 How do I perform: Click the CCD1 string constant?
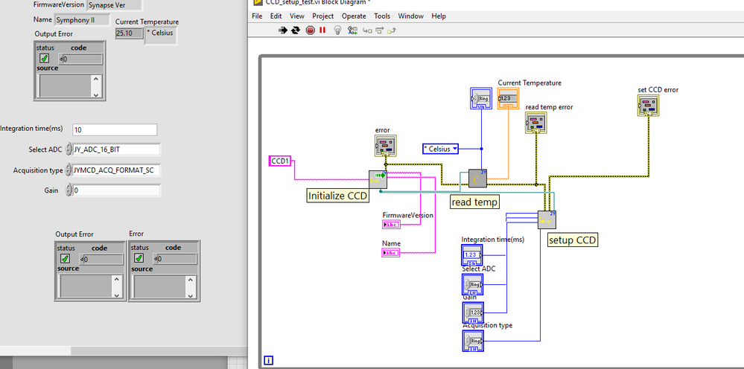(279, 161)
